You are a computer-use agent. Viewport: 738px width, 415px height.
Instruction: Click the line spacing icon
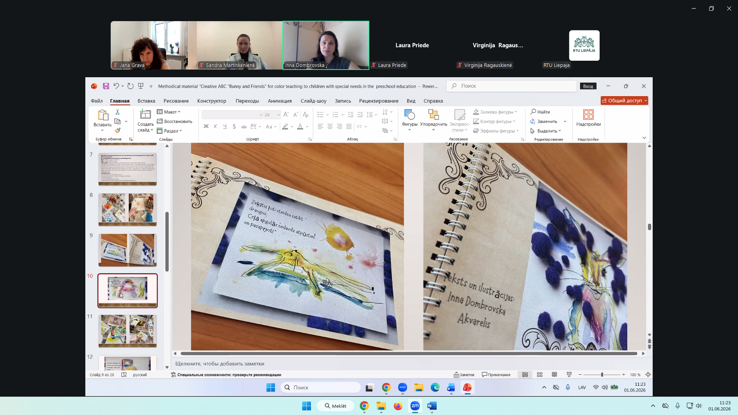pyautogui.click(x=370, y=115)
